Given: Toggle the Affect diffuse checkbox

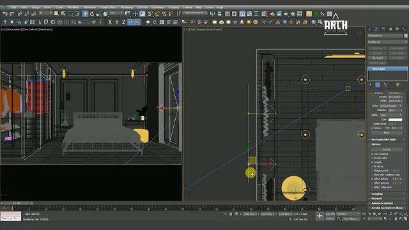Looking at the screenshot, I should 372,179.
